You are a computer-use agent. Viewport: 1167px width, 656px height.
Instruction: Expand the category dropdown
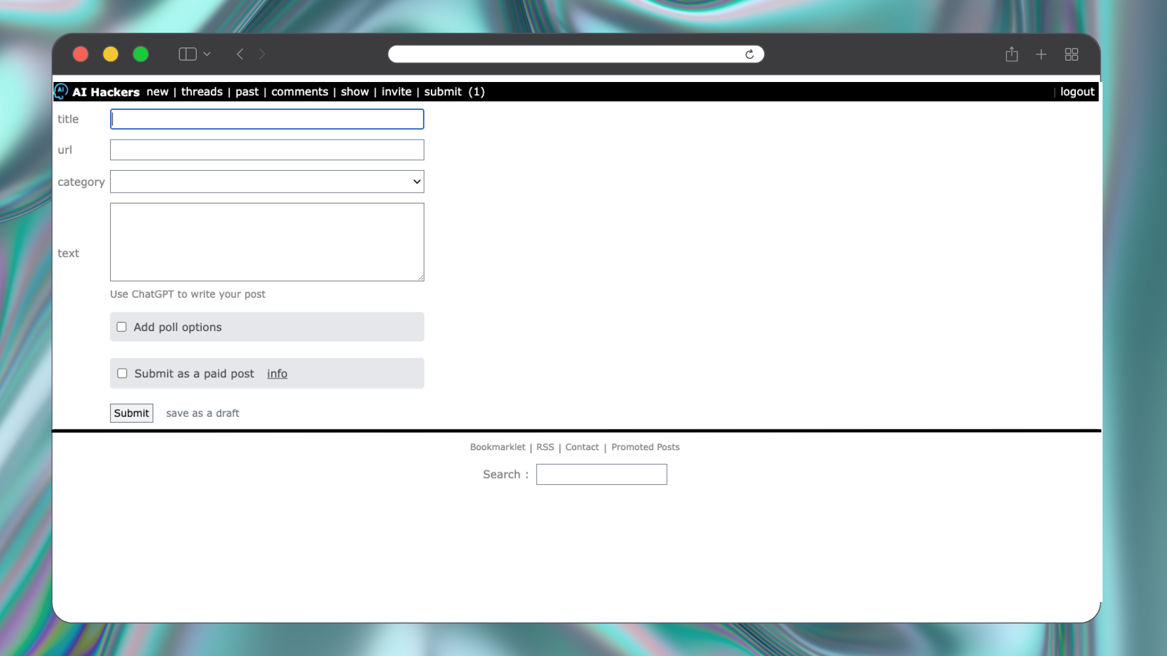(x=267, y=182)
